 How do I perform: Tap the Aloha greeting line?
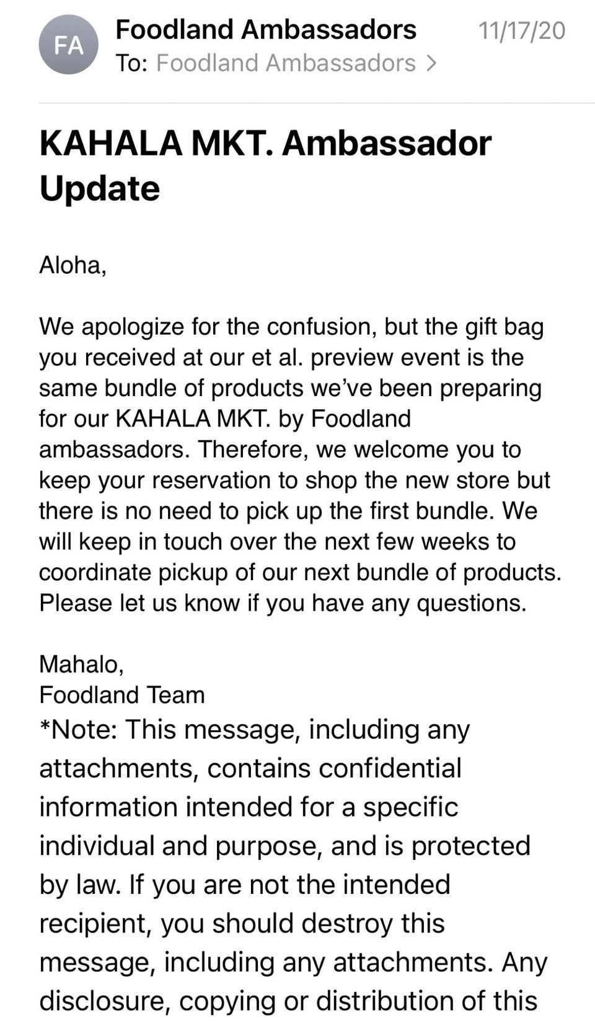pos(73,265)
